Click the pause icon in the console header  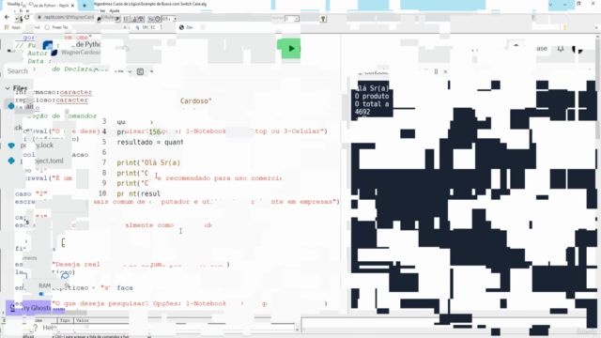click(436, 71)
